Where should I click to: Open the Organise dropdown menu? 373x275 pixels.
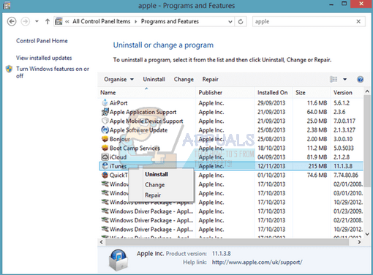[118, 79]
